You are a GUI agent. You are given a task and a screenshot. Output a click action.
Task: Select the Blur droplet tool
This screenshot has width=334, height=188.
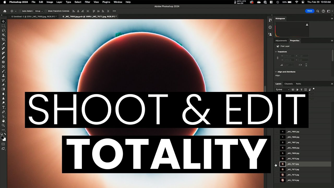3,94
